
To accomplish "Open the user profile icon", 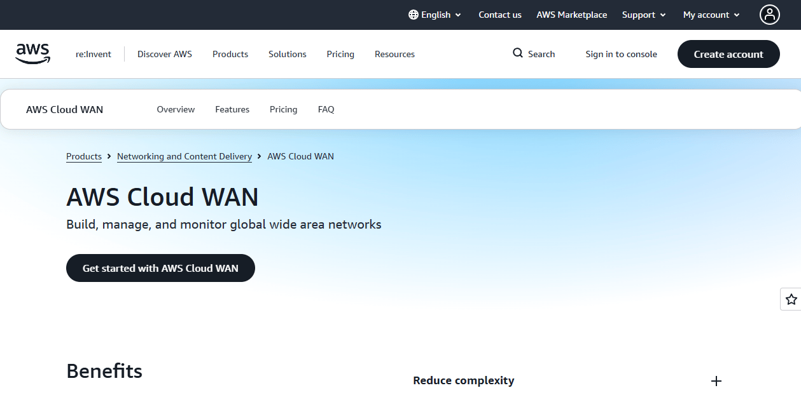I will pyautogui.click(x=769, y=15).
